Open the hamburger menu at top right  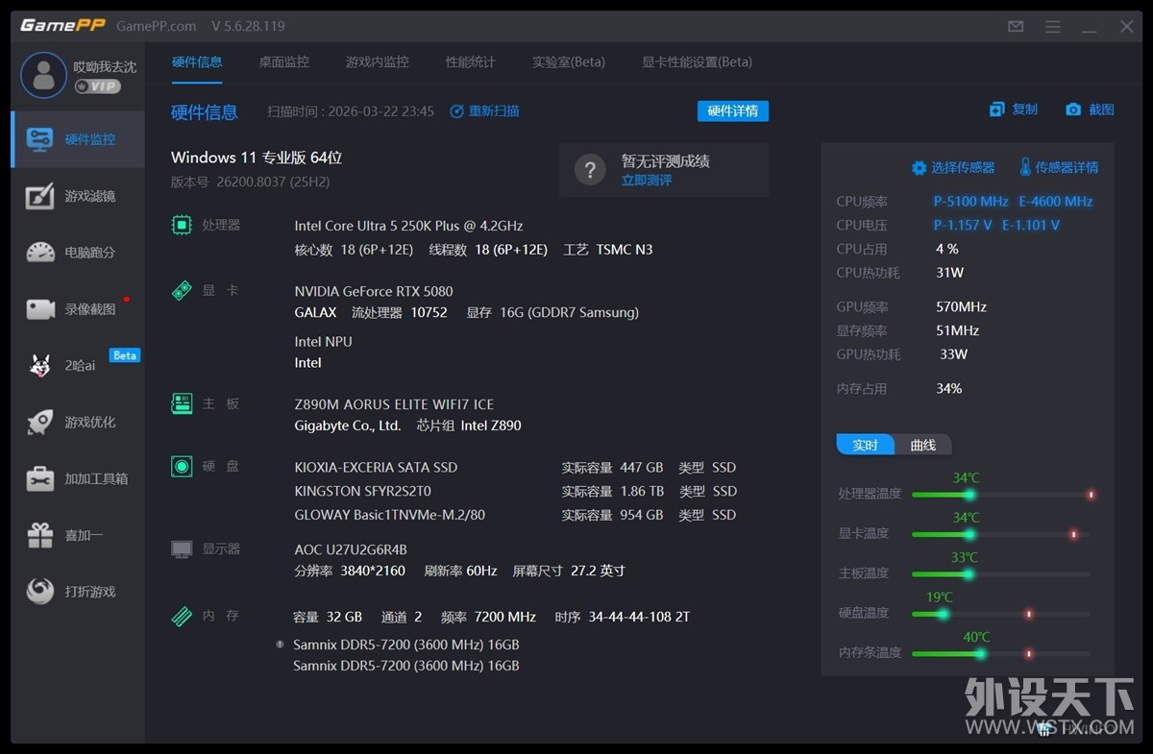(x=1052, y=26)
